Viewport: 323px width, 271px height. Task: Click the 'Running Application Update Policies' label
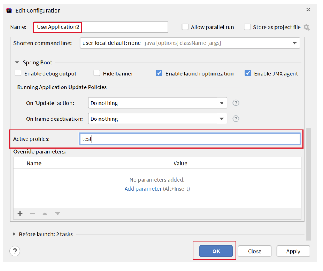tap(62, 87)
